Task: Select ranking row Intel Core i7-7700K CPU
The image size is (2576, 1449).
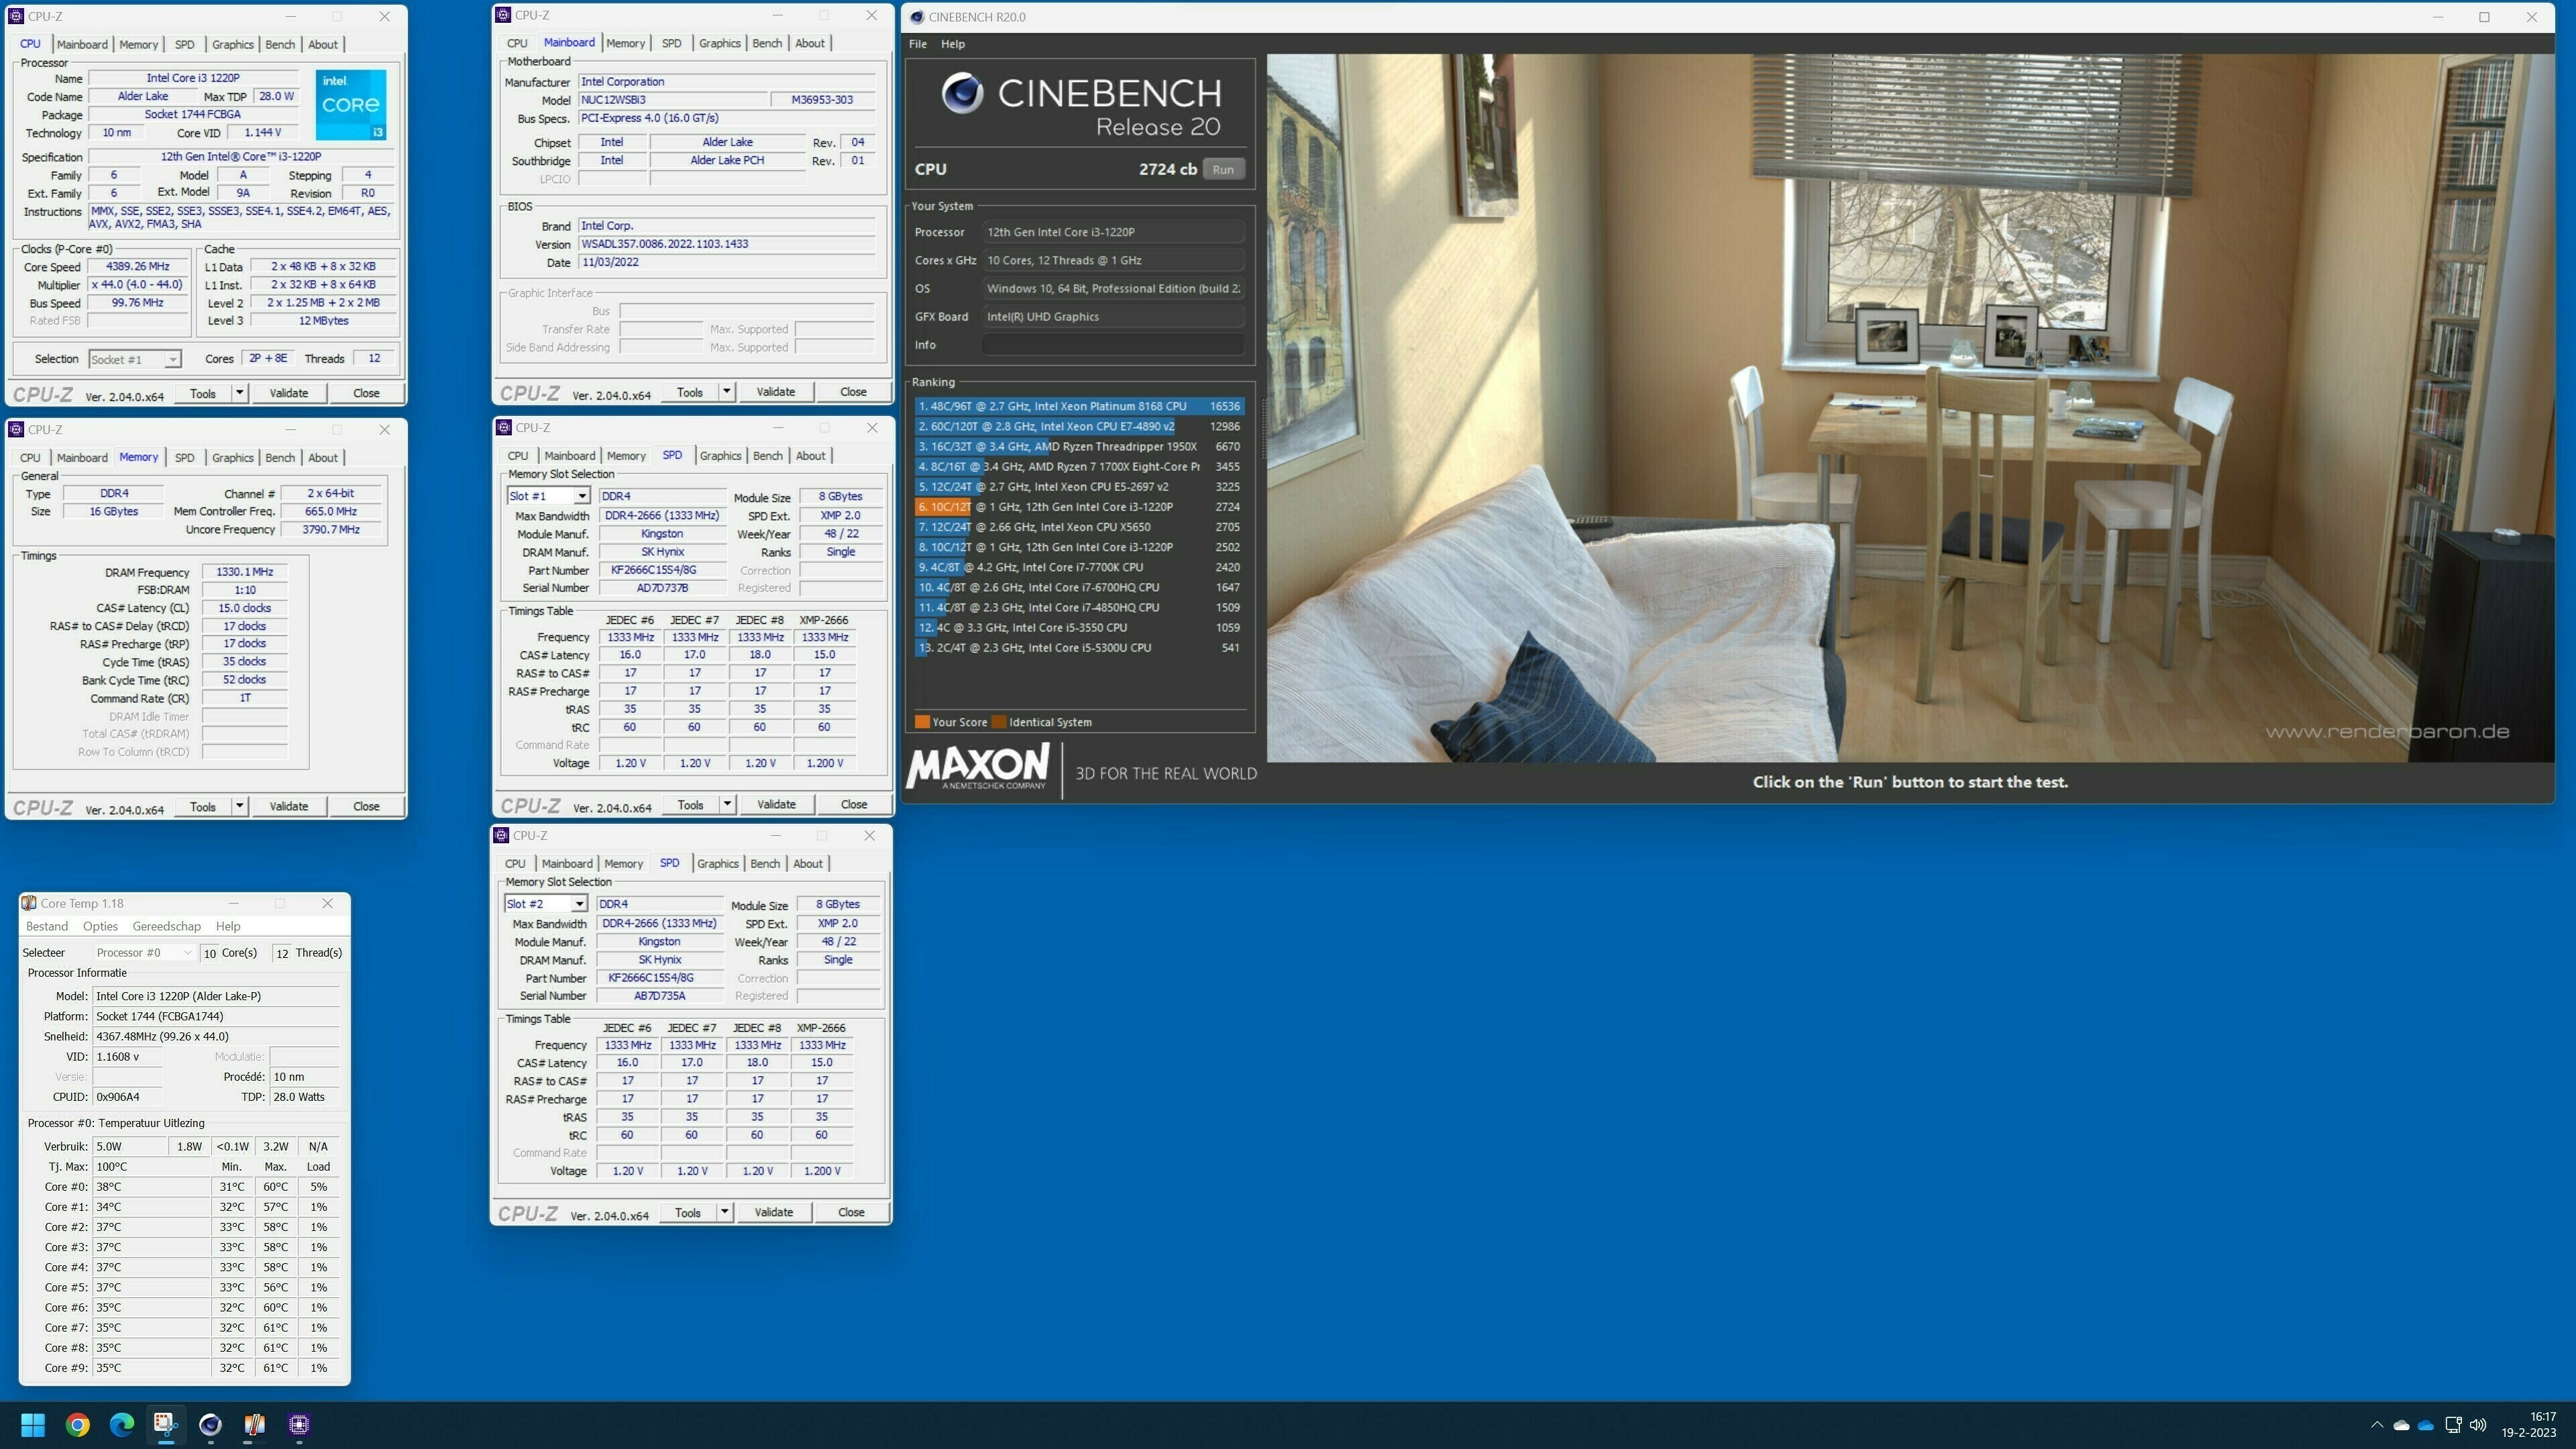Action: click(1079, 567)
